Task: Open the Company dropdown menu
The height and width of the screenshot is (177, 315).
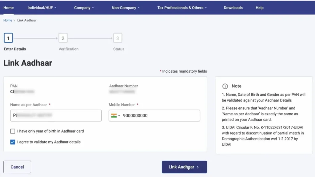Action: click(84, 8)
